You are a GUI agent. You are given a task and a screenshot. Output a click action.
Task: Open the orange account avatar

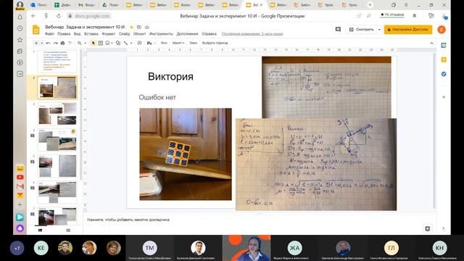(442, 30)
